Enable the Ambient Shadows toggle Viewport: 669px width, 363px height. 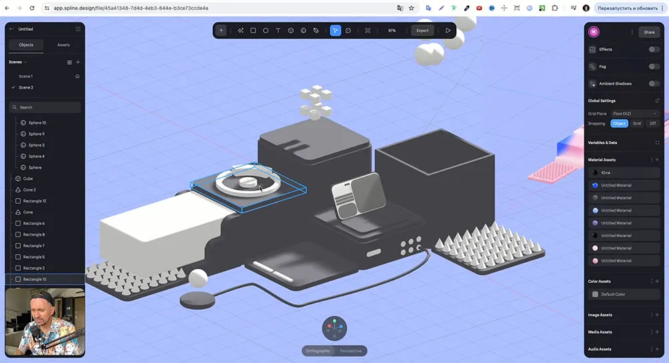(x=654, y=84)
